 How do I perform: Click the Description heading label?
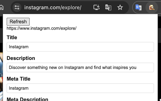(x=21, y=58)
